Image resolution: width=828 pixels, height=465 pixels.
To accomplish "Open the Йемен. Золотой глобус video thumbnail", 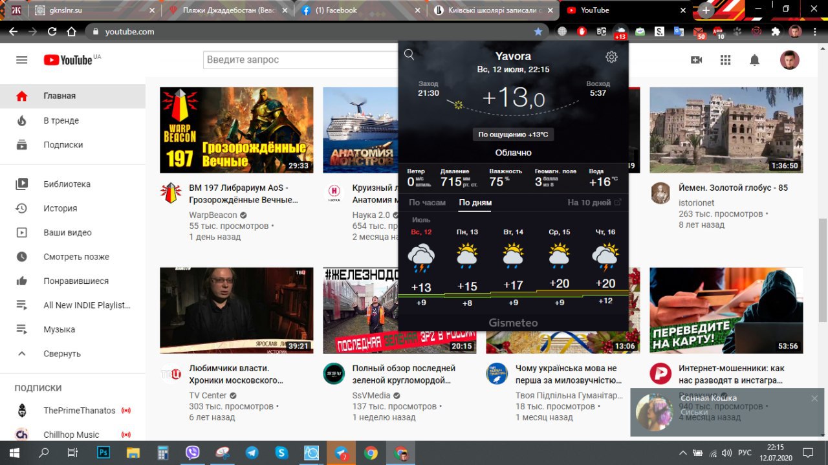I will click(726, 130).
